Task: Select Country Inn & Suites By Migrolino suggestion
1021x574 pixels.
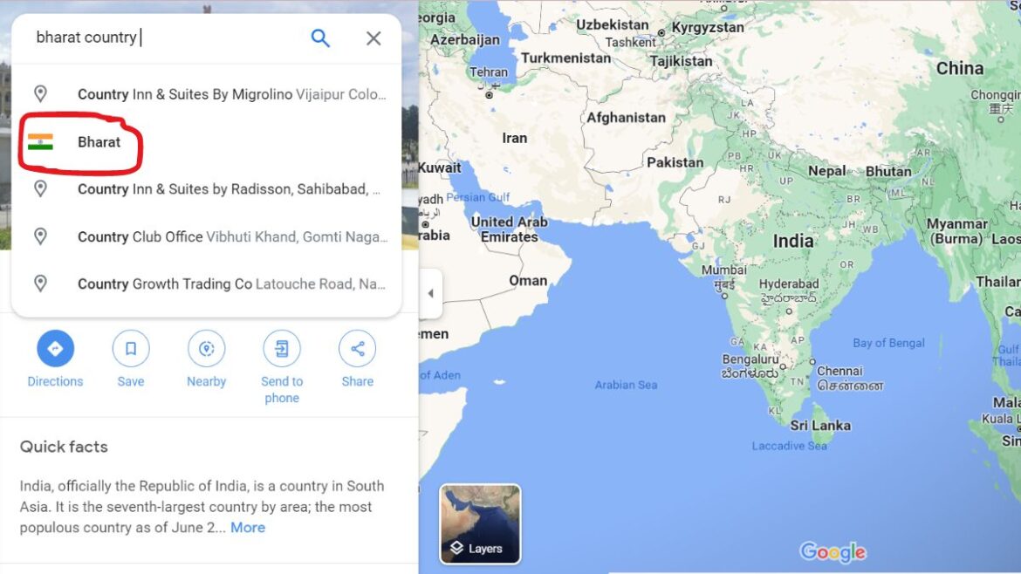Action: [x=207, y=94]
